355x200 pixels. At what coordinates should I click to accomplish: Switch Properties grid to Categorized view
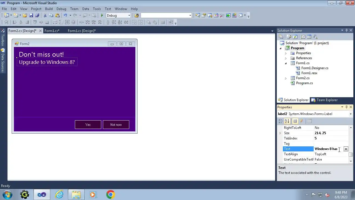[281, 121]
